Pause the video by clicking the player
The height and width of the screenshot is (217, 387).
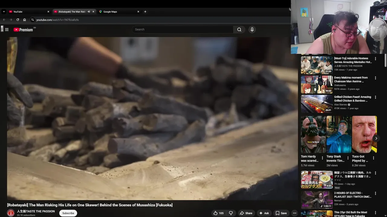pos(152,118)
